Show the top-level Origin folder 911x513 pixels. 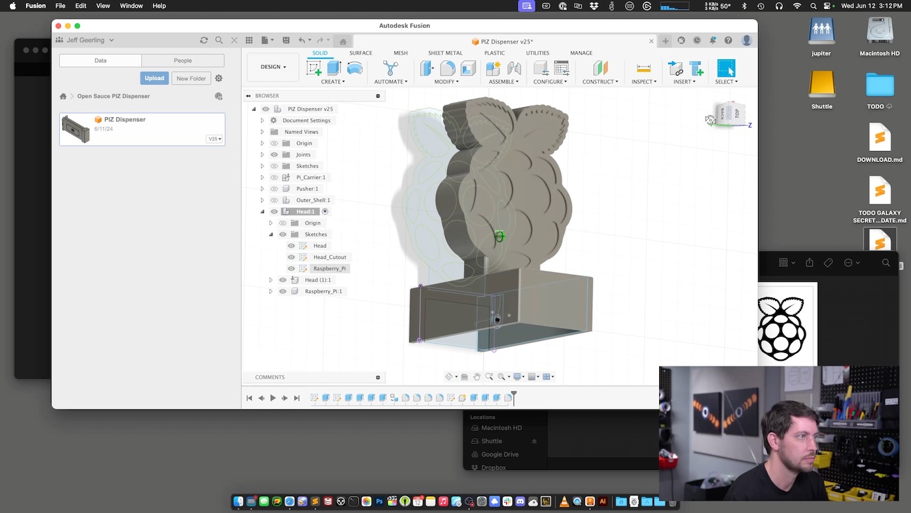point(274,143)
